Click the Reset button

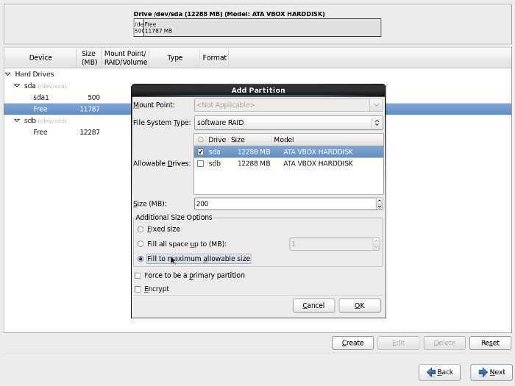[490, 343]
